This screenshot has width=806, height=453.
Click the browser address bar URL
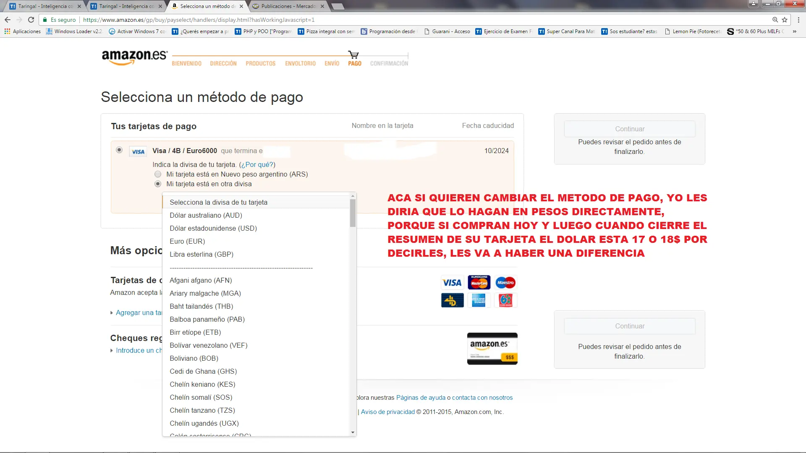click(x=199, y=20)
